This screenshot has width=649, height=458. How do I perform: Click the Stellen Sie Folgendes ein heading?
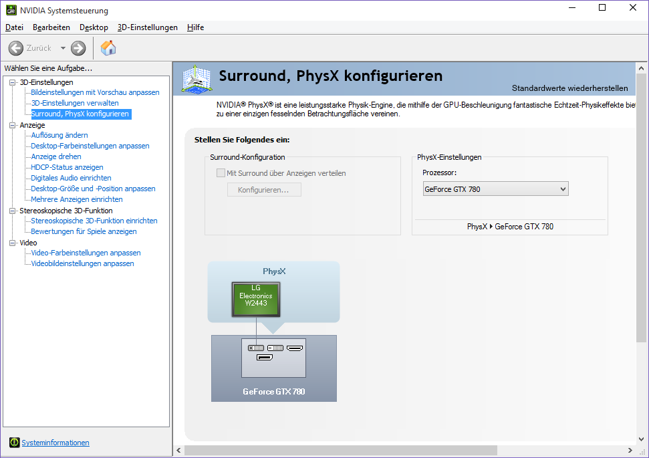click(x=242, y=140)
